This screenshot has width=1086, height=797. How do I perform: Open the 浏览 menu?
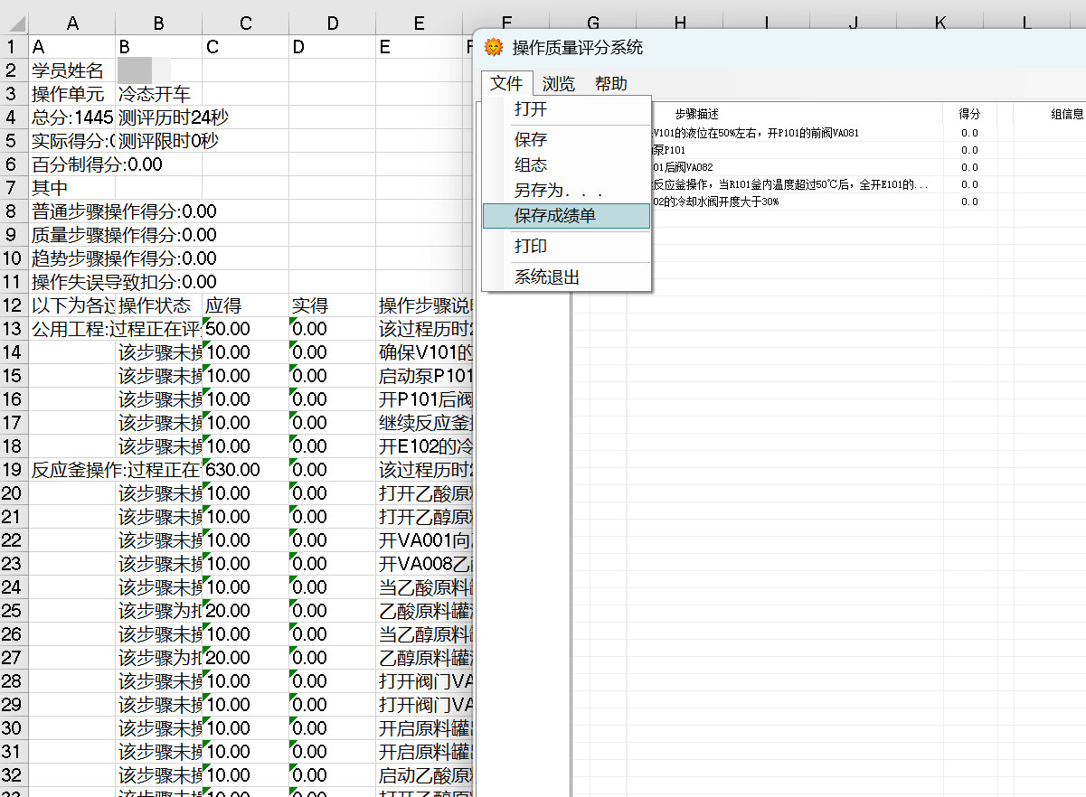tap(558, 84)
